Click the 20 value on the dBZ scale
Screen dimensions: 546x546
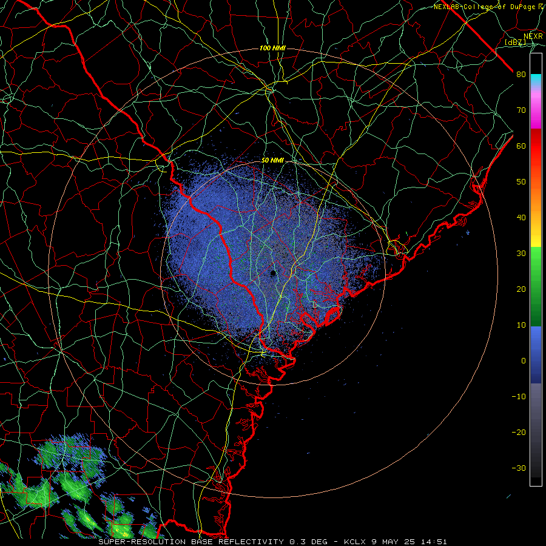coord(521,289)
